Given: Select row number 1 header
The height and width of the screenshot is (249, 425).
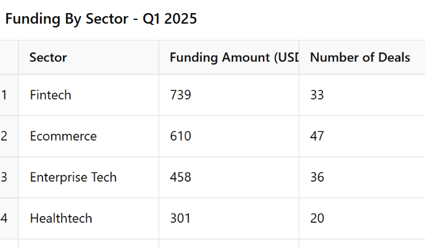Looking at the screenshot, I should [x=9, y=95].
